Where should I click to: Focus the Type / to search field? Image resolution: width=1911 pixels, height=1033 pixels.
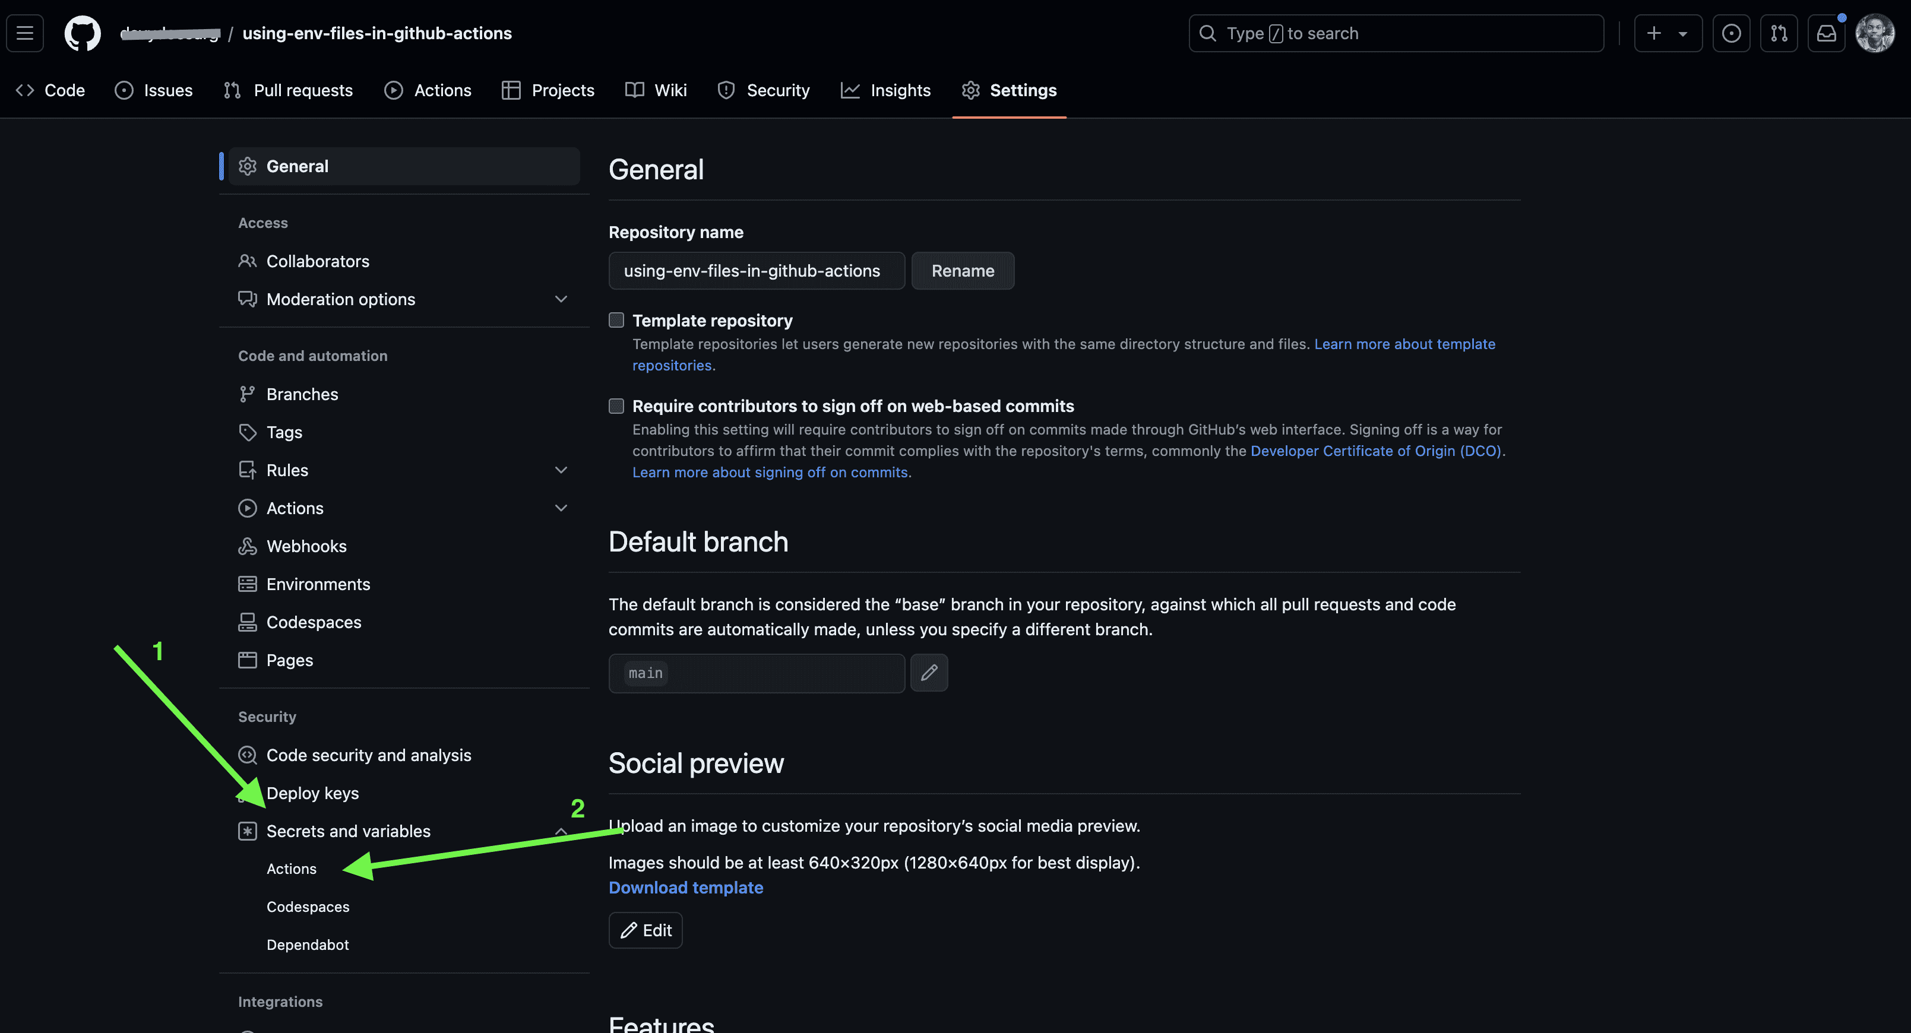1396,33
